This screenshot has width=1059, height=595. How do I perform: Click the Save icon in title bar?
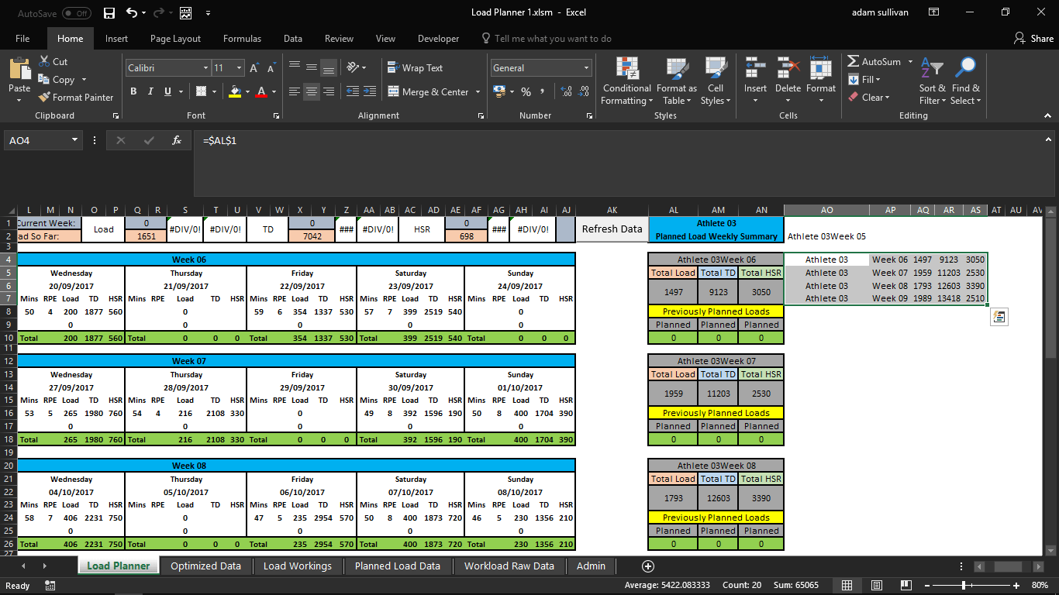tap(109, 12)
